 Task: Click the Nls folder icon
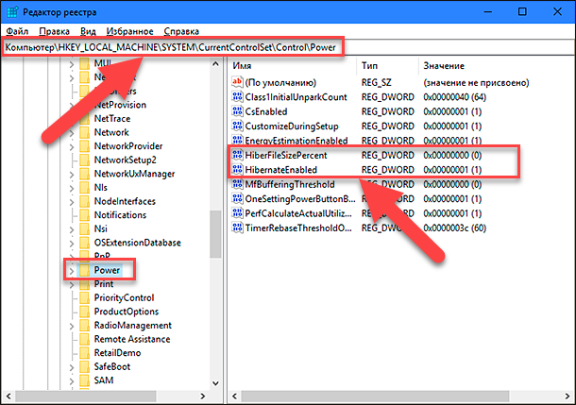coord(84,187)
